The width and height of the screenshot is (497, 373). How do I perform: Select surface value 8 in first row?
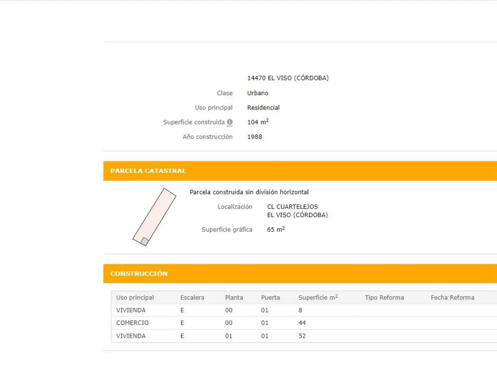[x=300, y=310]
